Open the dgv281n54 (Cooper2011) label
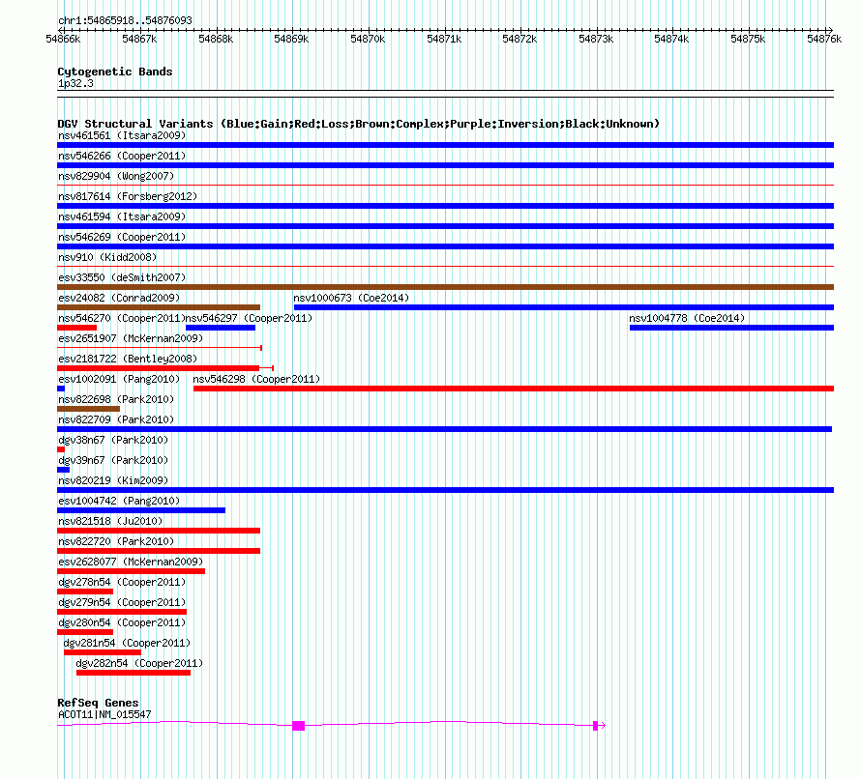861x779 pixels. click(127, 643)
